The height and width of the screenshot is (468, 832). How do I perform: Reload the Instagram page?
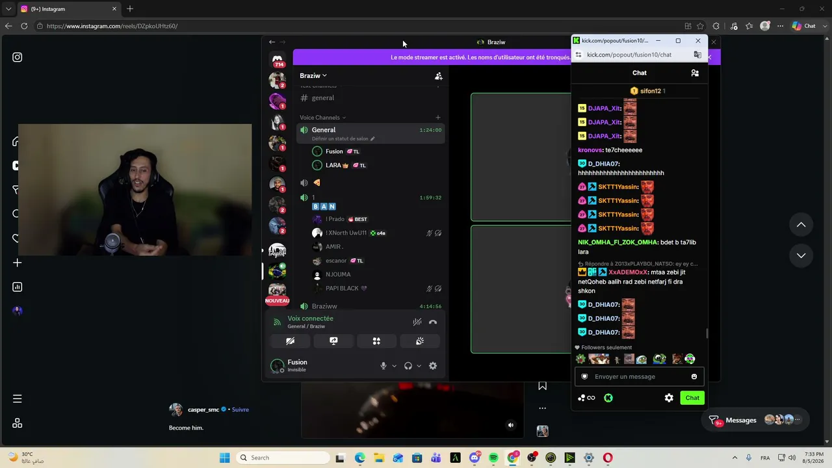click(x=24, y=26)
